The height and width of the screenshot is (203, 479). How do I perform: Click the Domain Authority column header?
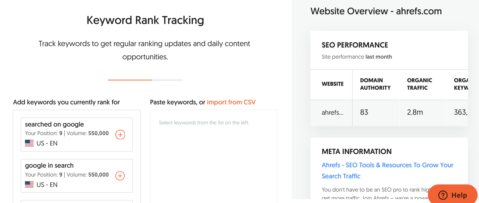point(375,84)
